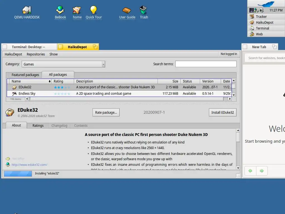Click package list scroll up arrow

pos(234,81)
